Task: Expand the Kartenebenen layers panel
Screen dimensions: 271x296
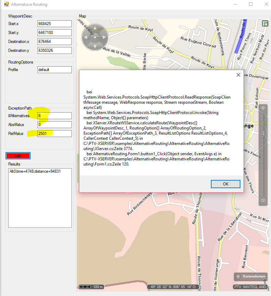Action: tap(251, 276)
